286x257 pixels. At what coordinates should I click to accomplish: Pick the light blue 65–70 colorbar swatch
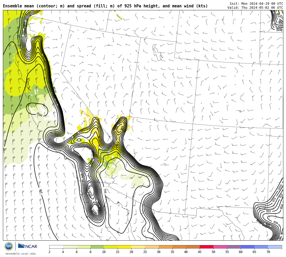point(261,247)
